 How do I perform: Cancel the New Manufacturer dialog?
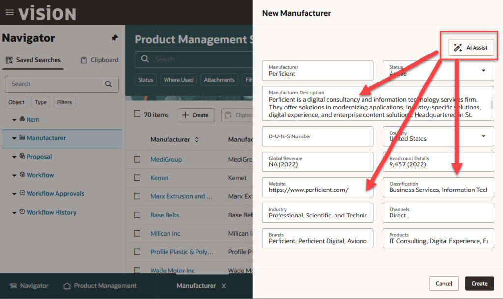(x=444, y=283)
